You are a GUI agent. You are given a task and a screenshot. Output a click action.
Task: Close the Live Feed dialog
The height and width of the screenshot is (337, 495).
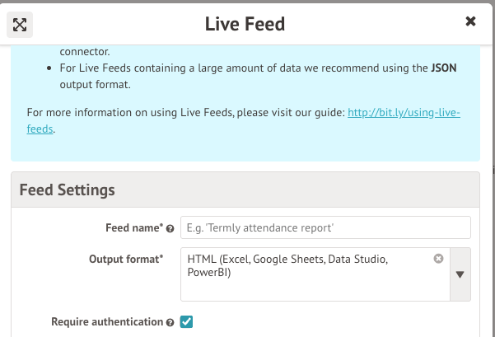(x=470, y=21)
